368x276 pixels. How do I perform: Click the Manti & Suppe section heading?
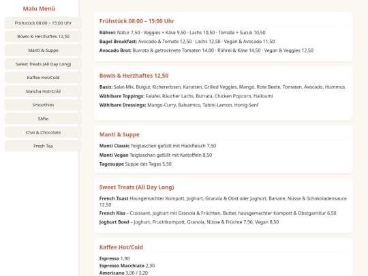119,134
